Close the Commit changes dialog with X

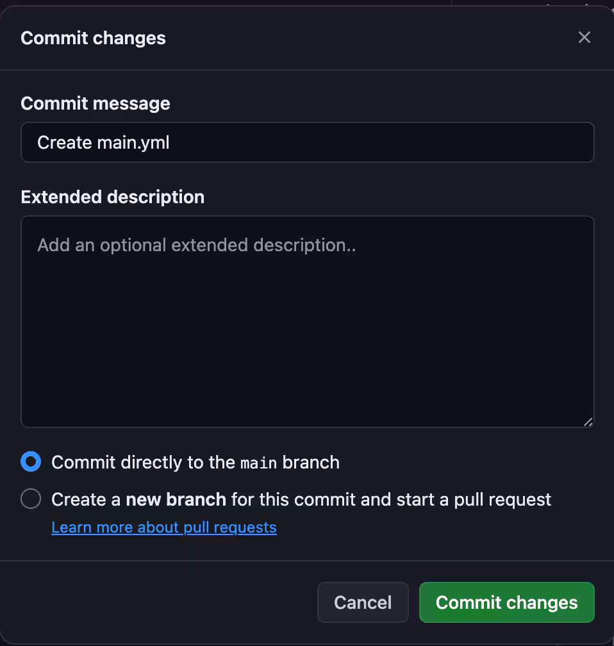584,37
